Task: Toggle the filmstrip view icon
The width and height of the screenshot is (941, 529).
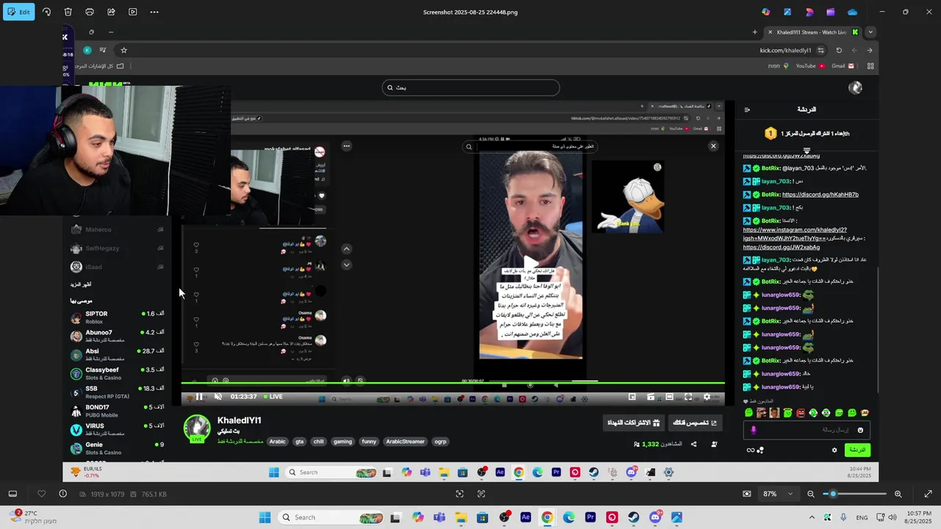Action: (12, 494)
